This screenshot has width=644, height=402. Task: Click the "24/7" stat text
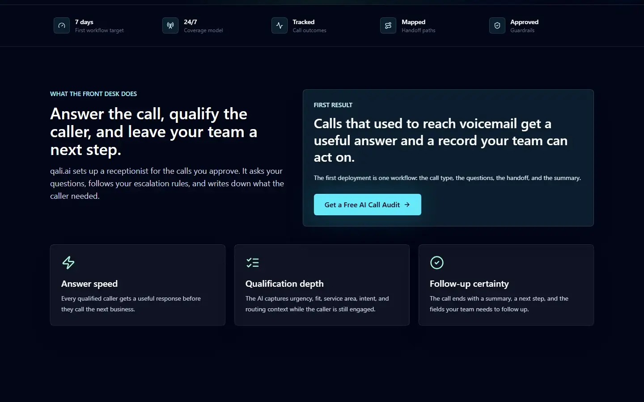click(191, 22)
